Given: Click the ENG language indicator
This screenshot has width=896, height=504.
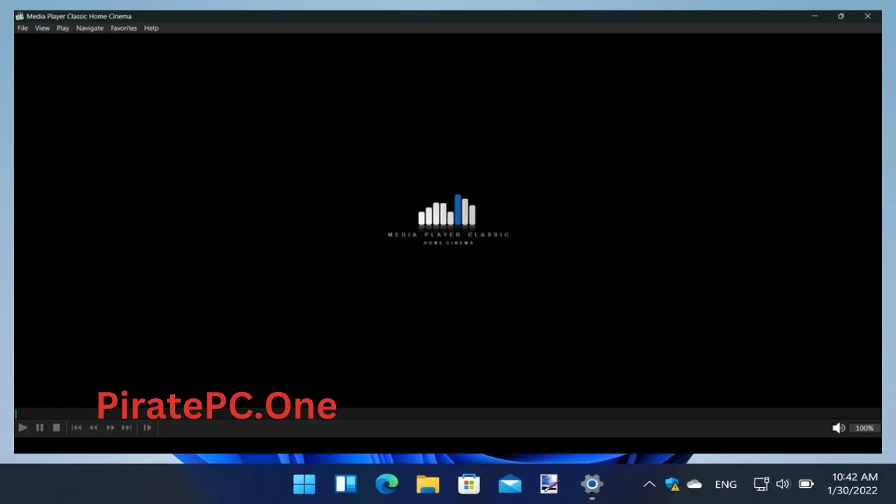Looking at the screenshot, I should tap(726, 484).
